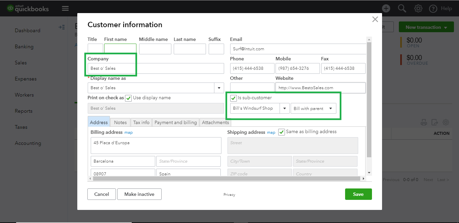Click the Help text link

pos(446,8)
